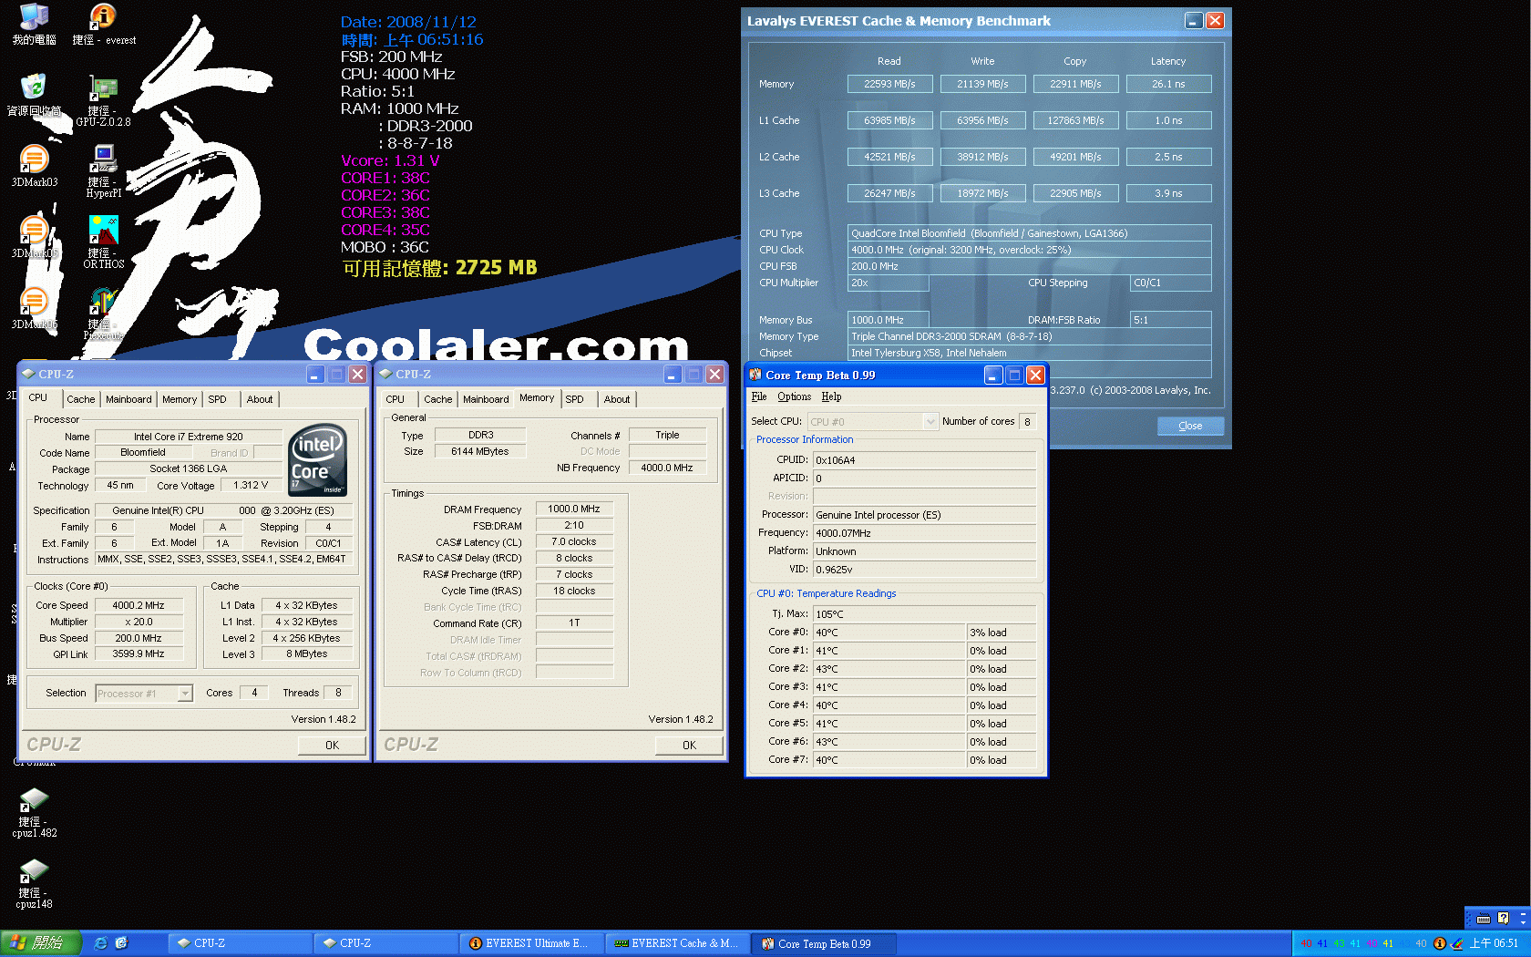The height and width of the screenshot is (957, 1531).
Task: Switch to Mainboard tab in right CPU-Z window
Action: [x=486, y=399]
